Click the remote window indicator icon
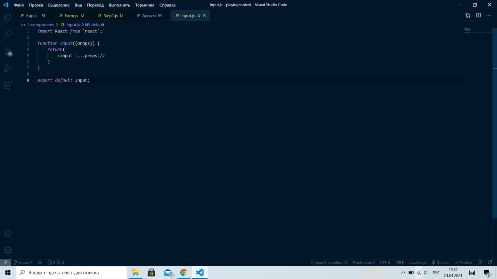 pos(5,262)
